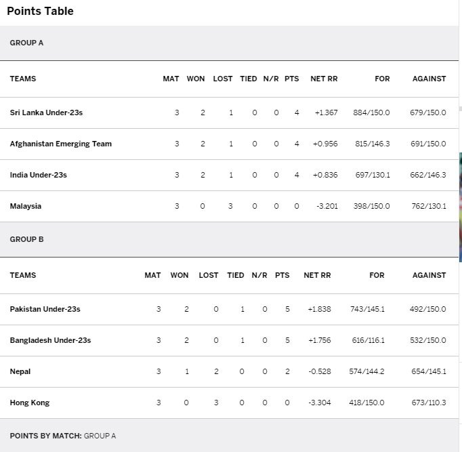Screen dimensions: 462x452
Task: Click the Malaysia team name
Action: [26, 206]
